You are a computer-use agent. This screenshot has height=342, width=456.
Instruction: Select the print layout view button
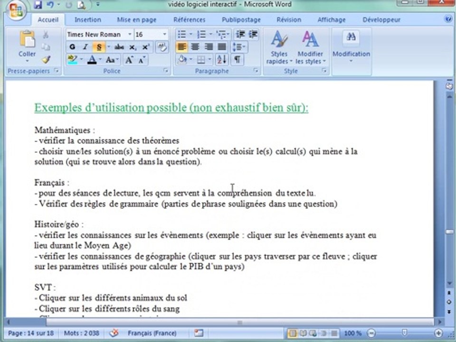click(x=292, y=333)
